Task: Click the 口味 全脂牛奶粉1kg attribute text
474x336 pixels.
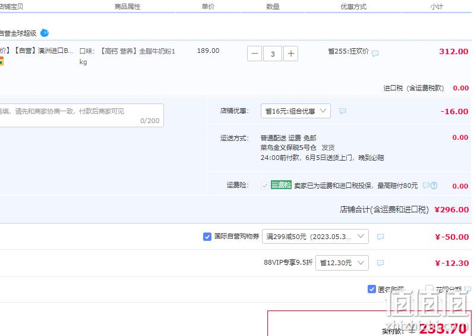Action: (127, 56)
